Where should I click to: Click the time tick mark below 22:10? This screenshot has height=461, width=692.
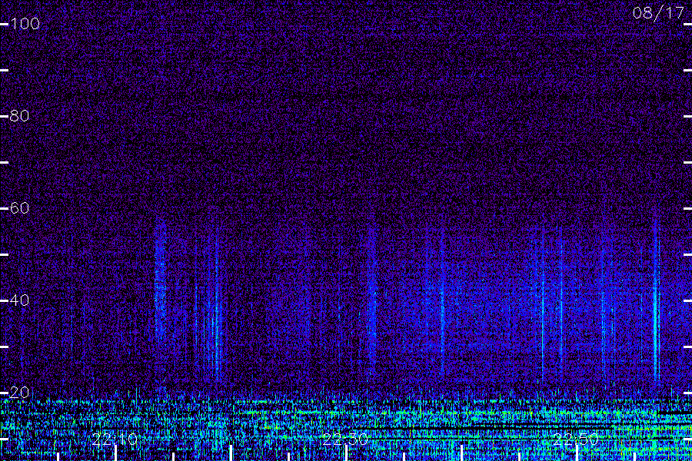point(115,453)
